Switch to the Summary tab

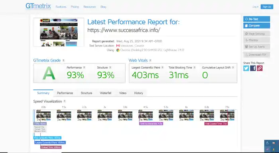tap(43, 93)
